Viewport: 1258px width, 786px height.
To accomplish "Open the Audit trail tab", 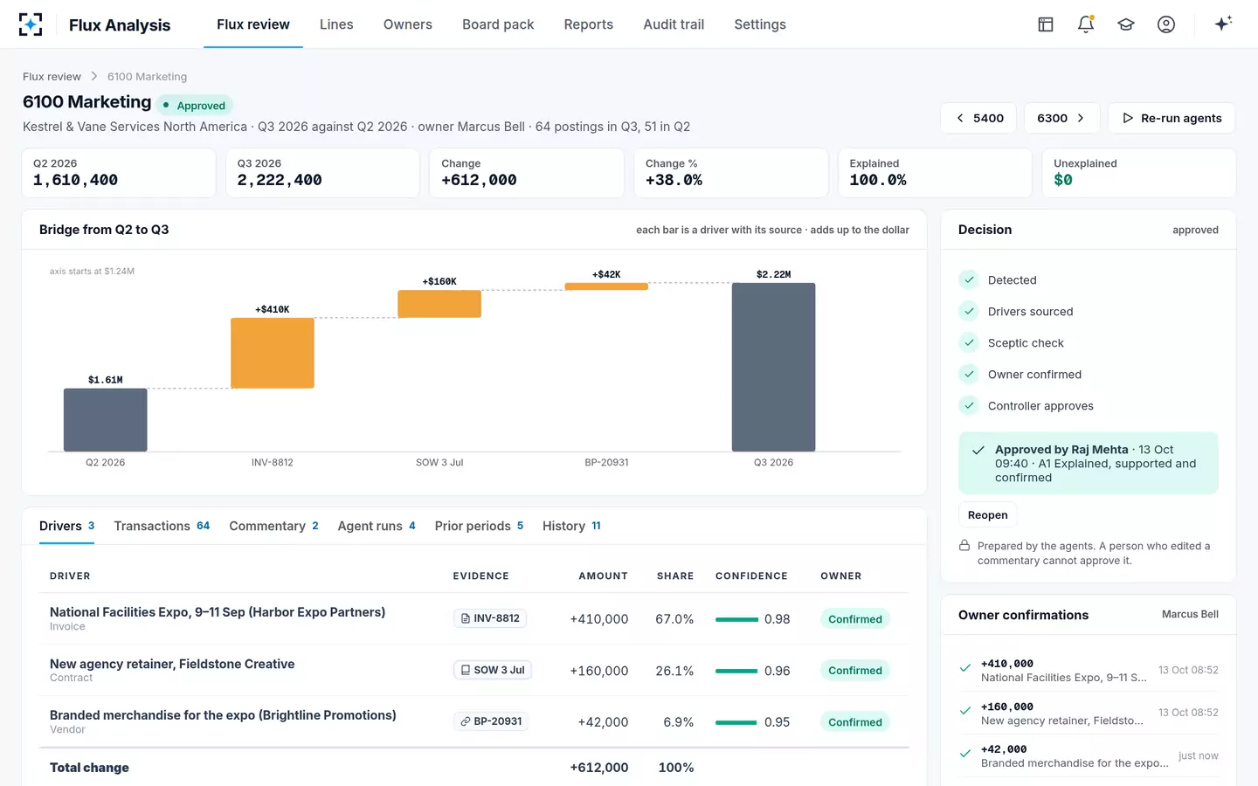I will coord(674,24).
